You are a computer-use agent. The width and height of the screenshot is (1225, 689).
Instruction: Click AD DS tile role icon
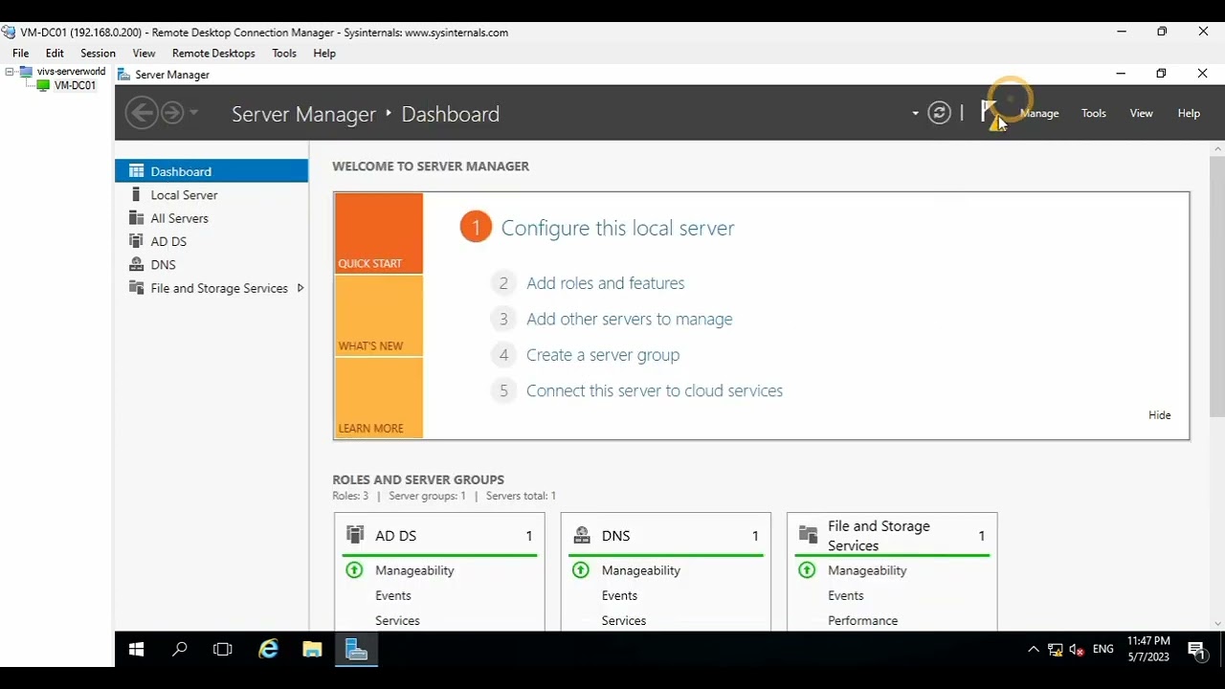[355, 535]
